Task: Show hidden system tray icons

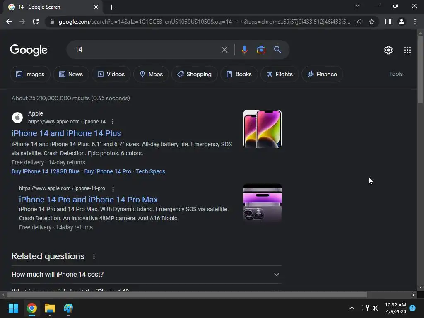Action: coord(352,308)
